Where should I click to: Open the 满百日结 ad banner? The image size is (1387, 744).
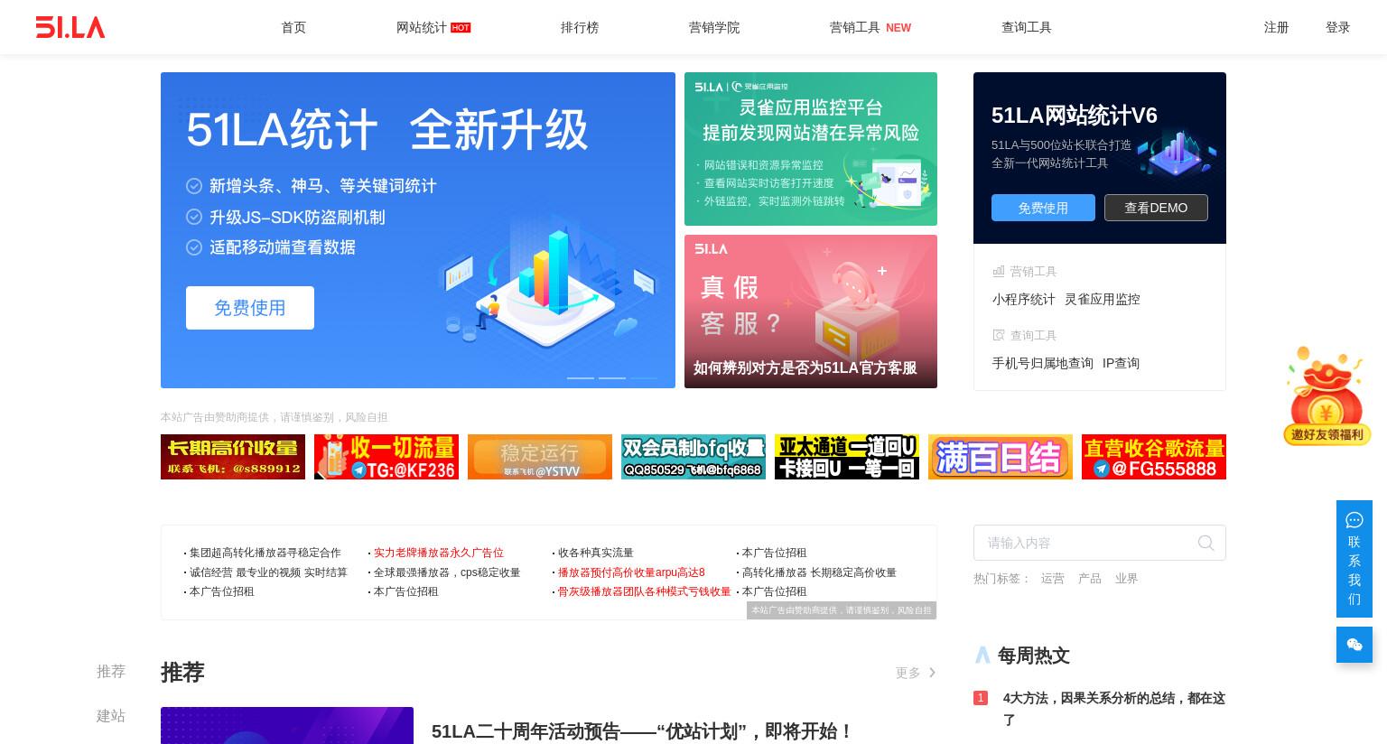click(1001, 457)
